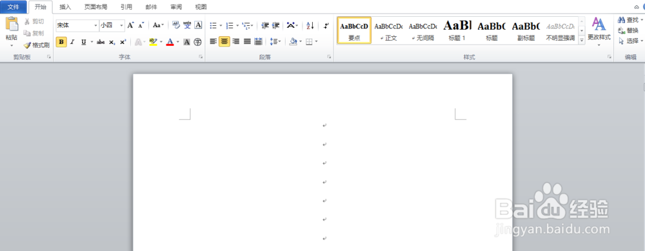The image size is (645, 251).
Task: Activate the Format Painter (格式刷)
Action: click(37, 45)
